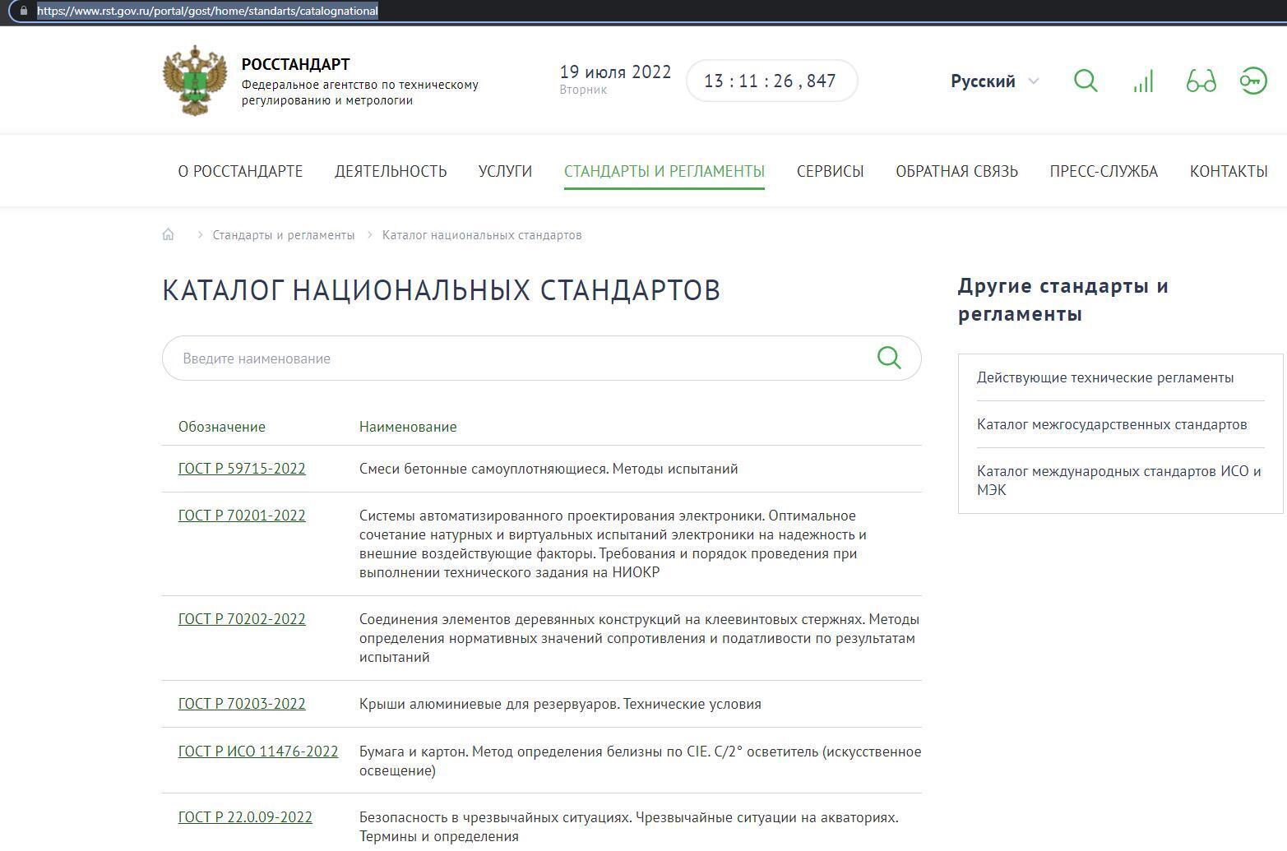1287x851 pixels.
Task: Open login via the key icon
Action: 1253,81
